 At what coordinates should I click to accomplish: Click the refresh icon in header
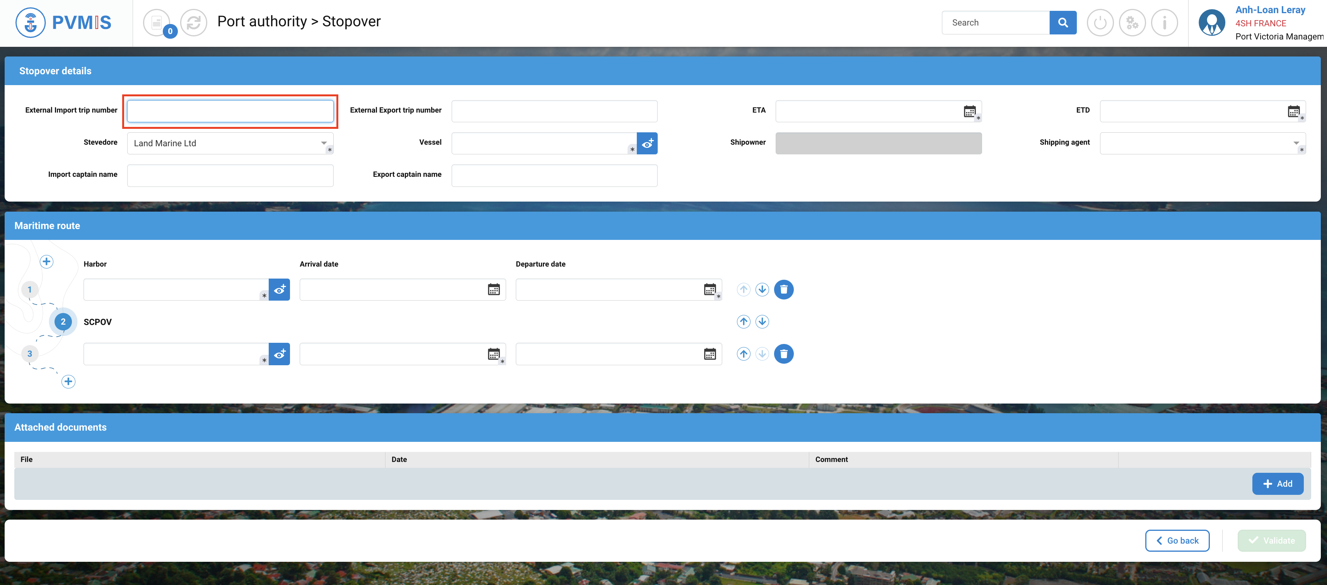[x=194, y=23]
